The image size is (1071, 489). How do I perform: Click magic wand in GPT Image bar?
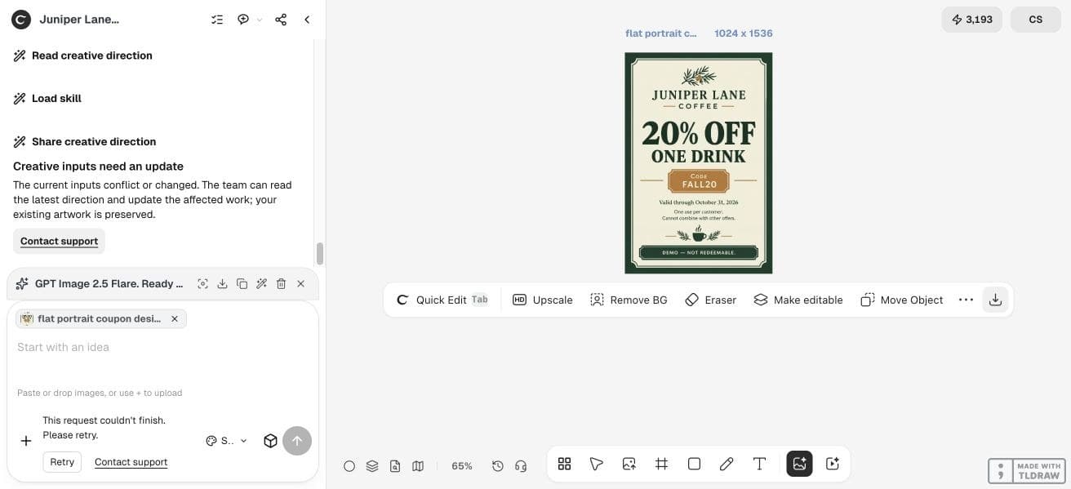pos(261,284)
